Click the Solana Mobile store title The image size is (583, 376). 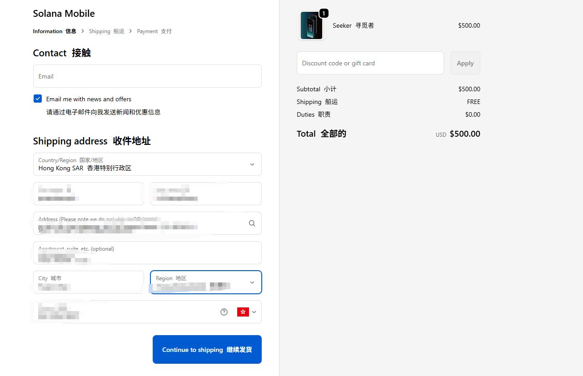tap(64, 14)
